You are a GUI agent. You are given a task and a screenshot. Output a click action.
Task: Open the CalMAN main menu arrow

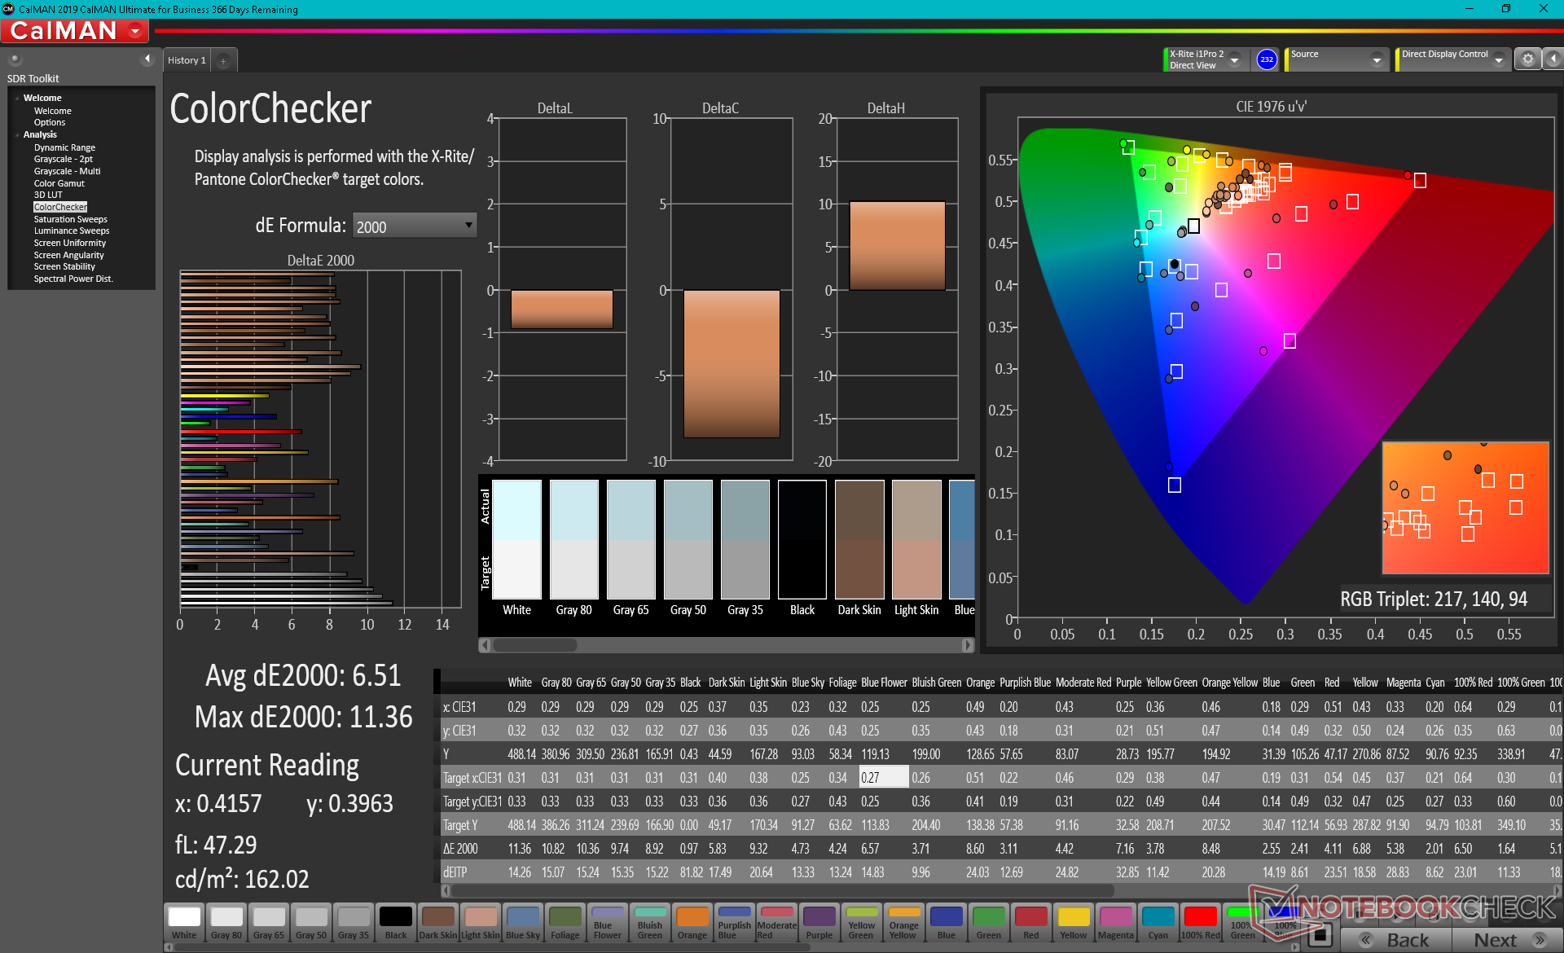click(x=135, y=31)
